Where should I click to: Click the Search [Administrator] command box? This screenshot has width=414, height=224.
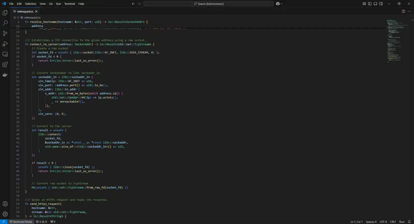[x=208, y=4]
